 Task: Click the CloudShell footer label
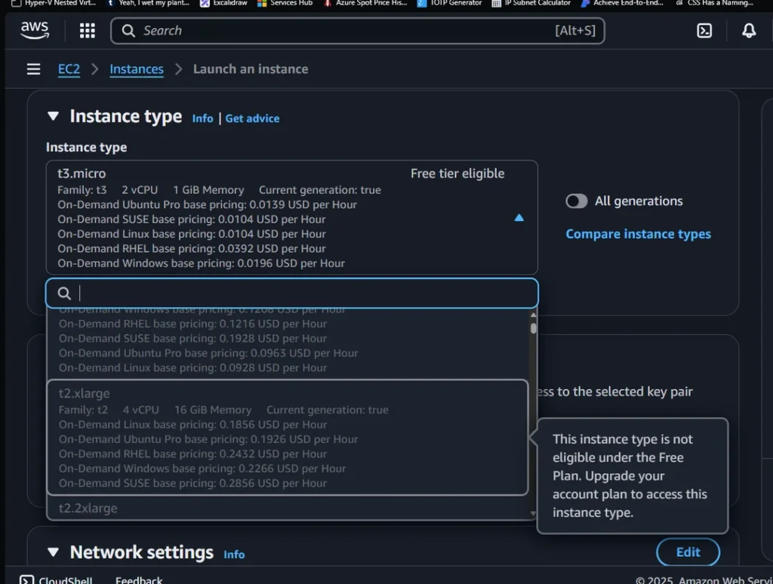coord(66,580)
